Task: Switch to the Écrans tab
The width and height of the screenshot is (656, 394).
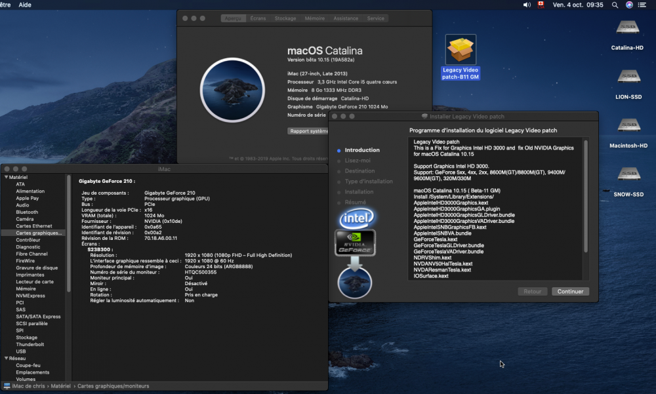Action: pos(258,18)
